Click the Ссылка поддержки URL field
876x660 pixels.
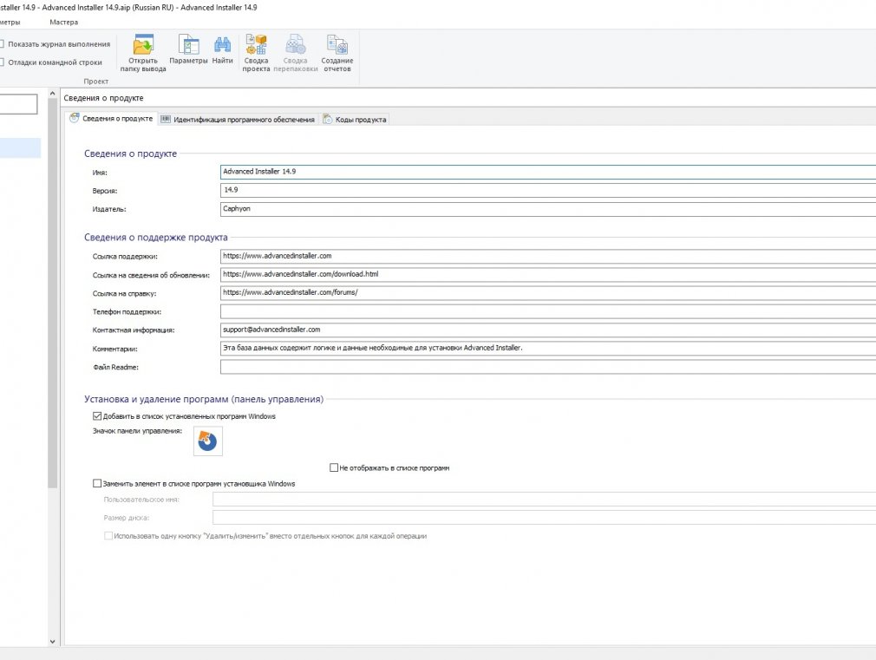548,256
